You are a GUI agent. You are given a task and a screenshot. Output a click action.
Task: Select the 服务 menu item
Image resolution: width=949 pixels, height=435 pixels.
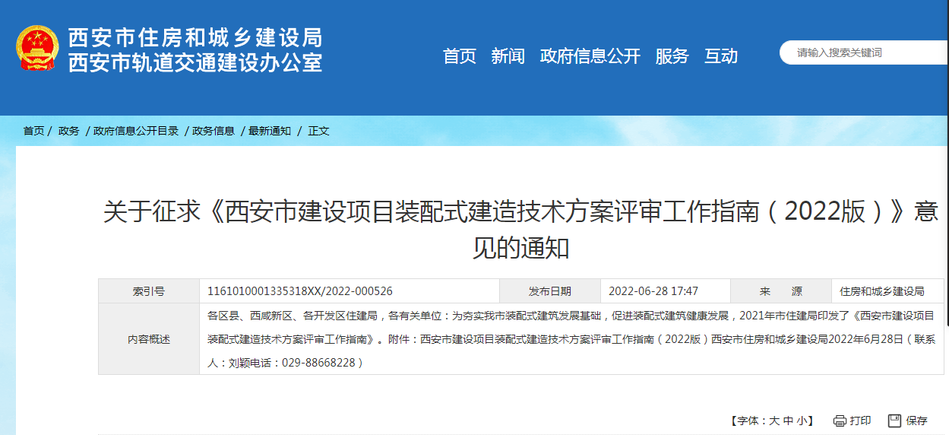pos(672,56)
